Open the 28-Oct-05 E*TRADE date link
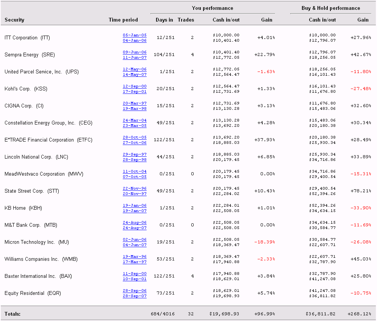 (135, 137)
